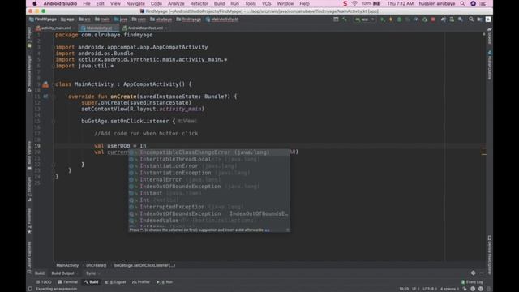Click FindMyage in navigation breadcrumb

click(x=43, y=19)
